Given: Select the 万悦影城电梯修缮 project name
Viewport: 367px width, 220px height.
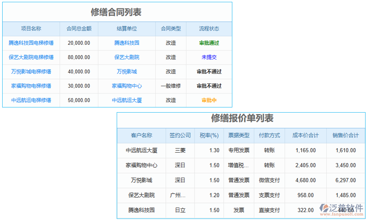Looking at the screenshot, I should [31, 71].
